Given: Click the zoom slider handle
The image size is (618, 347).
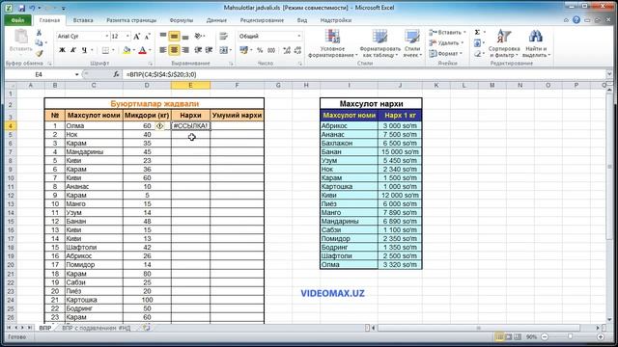Looking at the screenshot, I should pyautogui.click(x=570, y=336).
